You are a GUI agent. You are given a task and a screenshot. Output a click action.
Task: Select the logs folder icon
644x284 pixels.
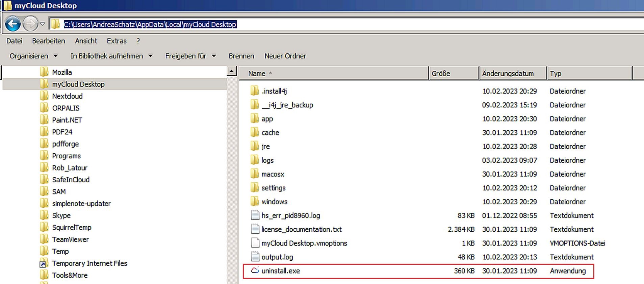coord(255,160)
